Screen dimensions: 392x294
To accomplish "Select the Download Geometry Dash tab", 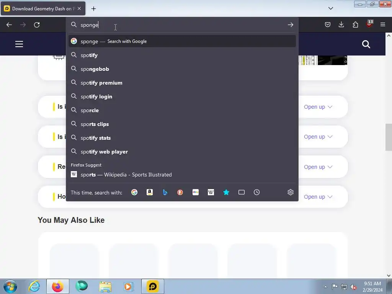I will point(43,8).
